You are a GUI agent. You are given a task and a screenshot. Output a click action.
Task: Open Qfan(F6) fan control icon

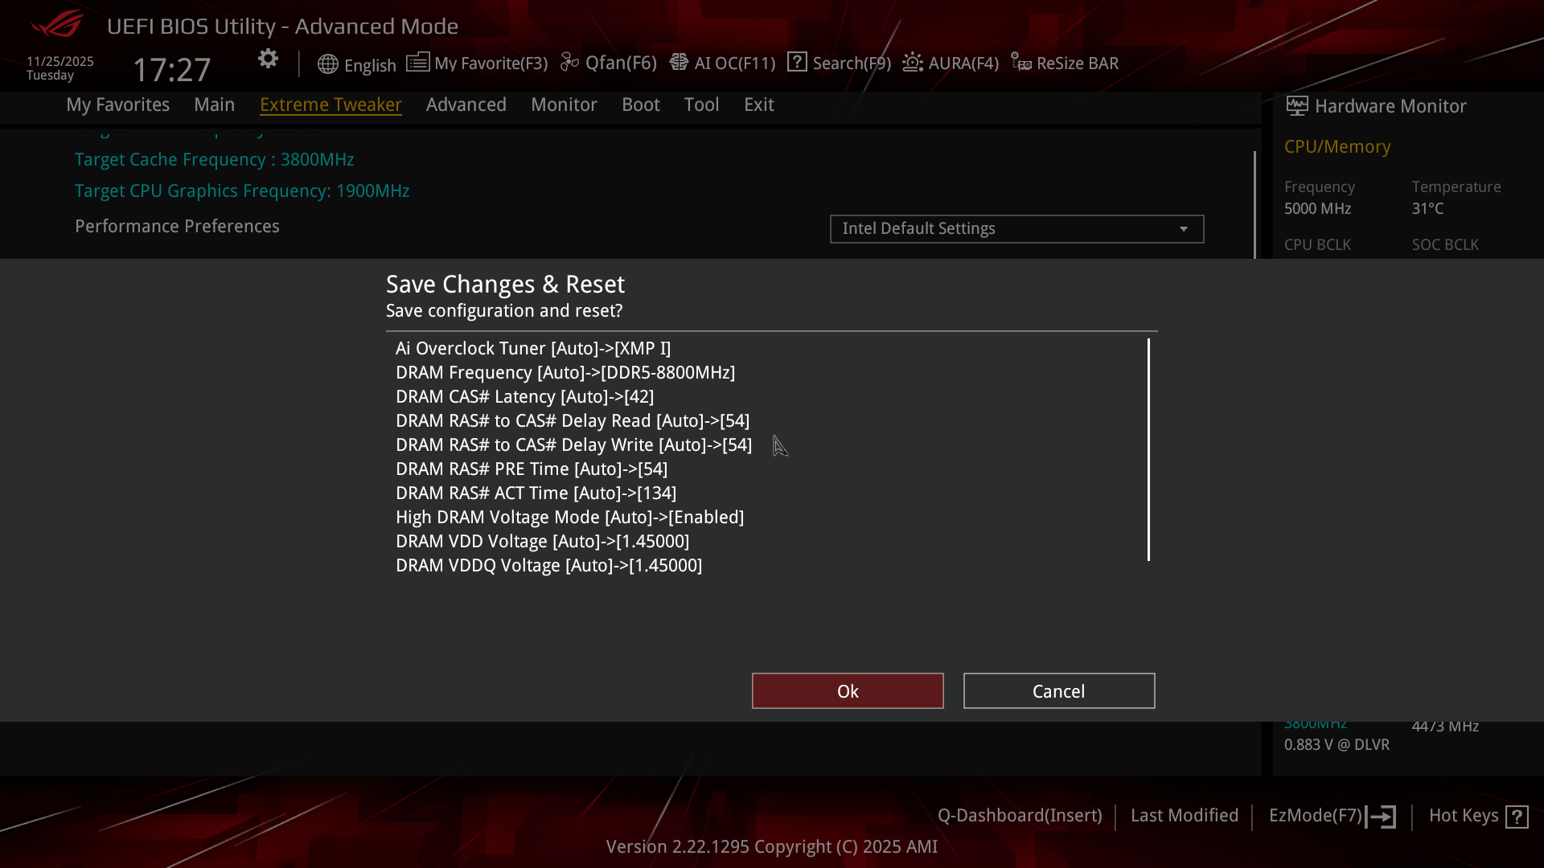[x=569, y=62]
